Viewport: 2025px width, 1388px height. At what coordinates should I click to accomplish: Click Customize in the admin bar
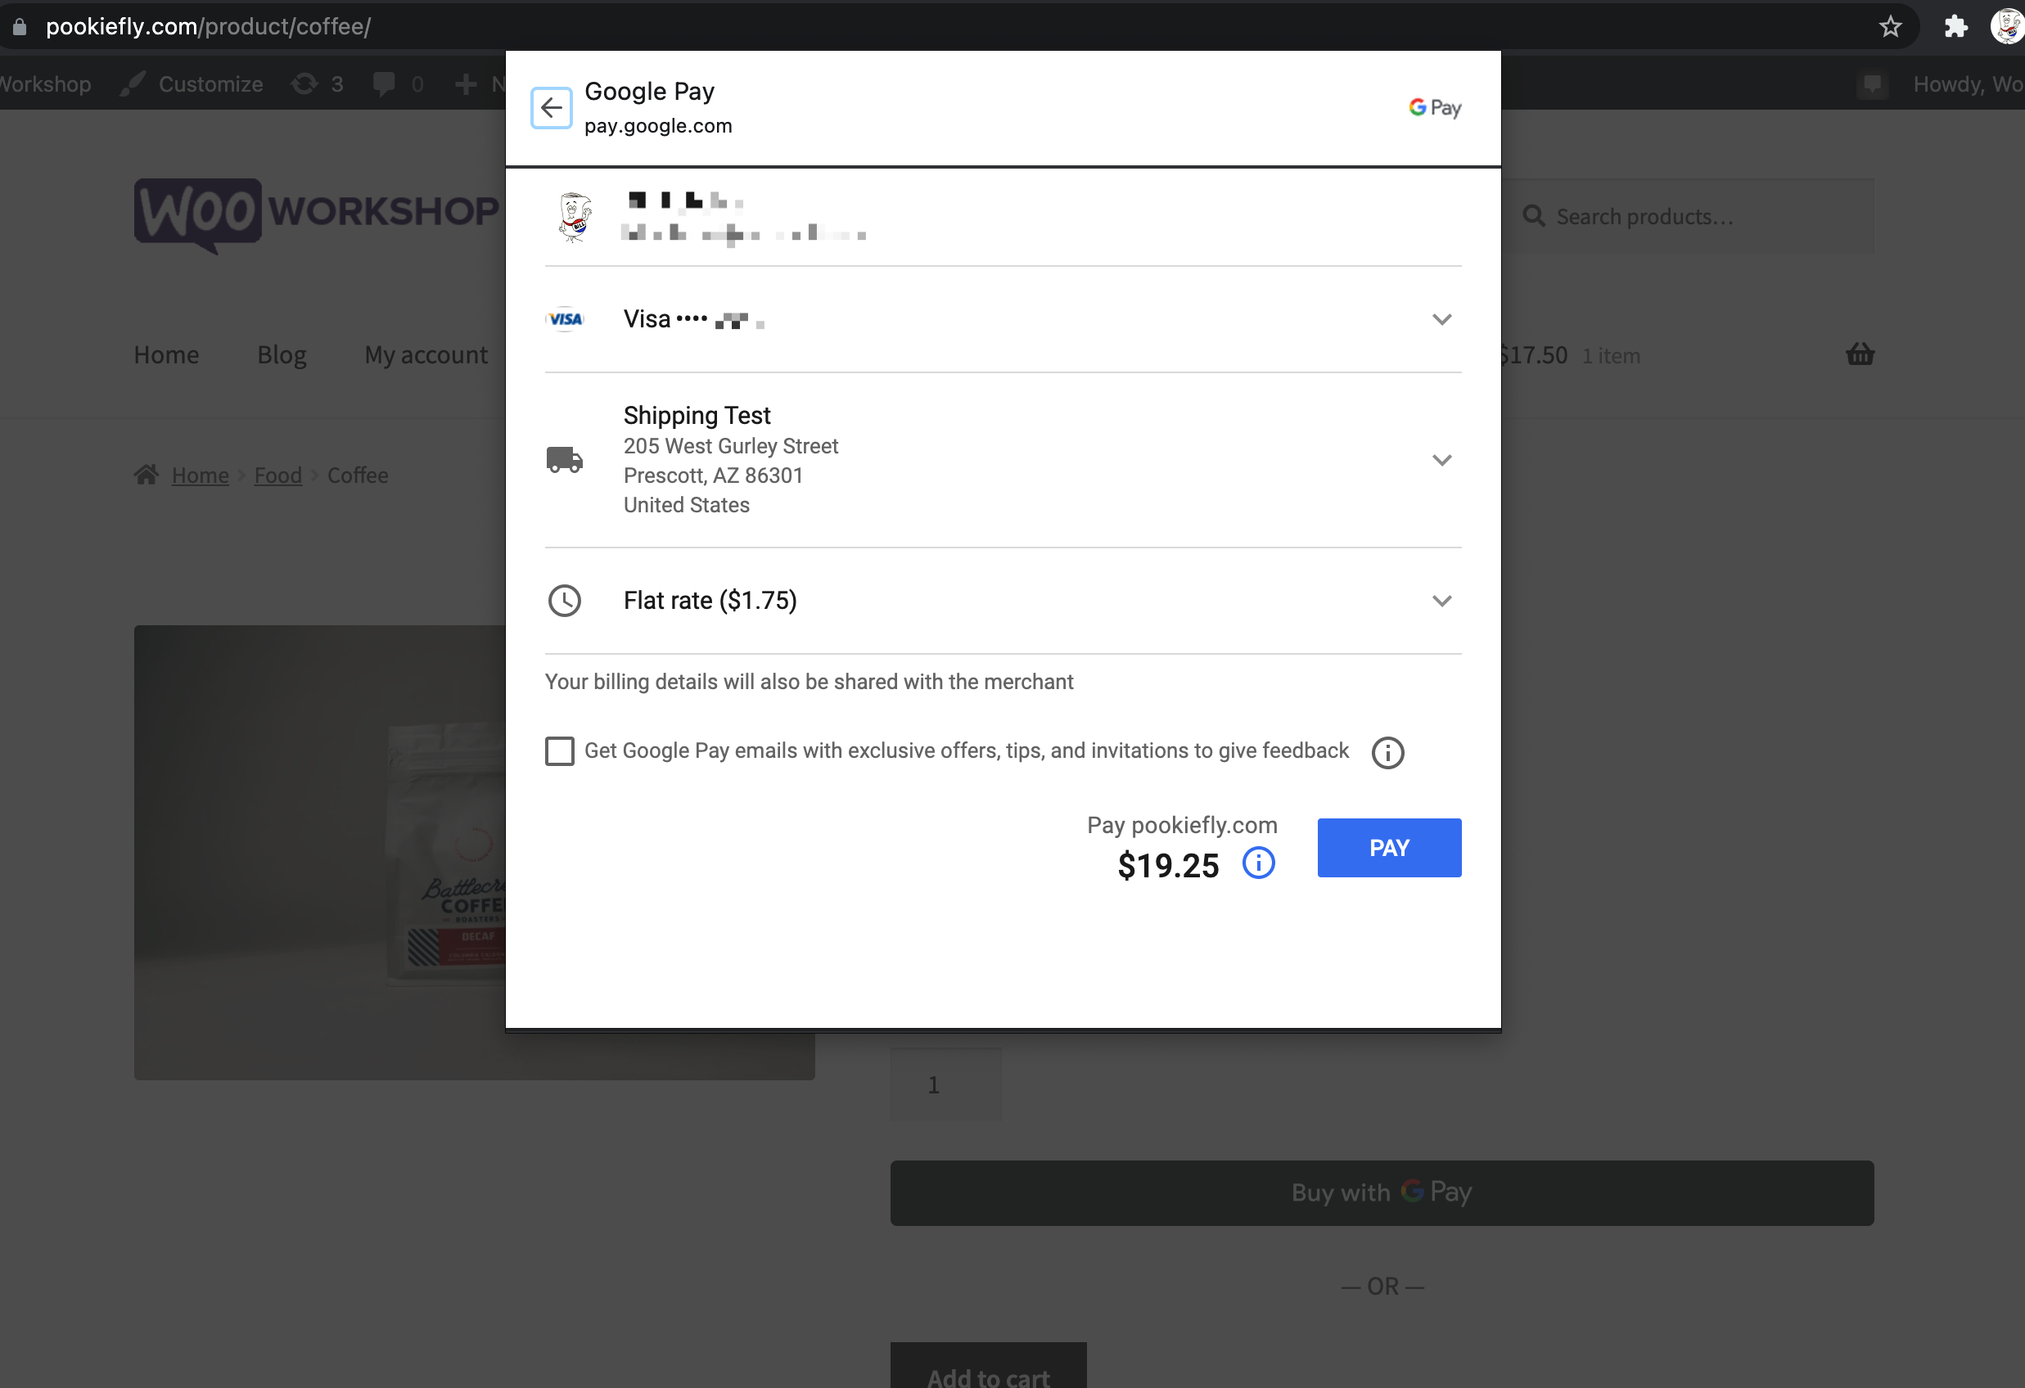click(210, 83)
